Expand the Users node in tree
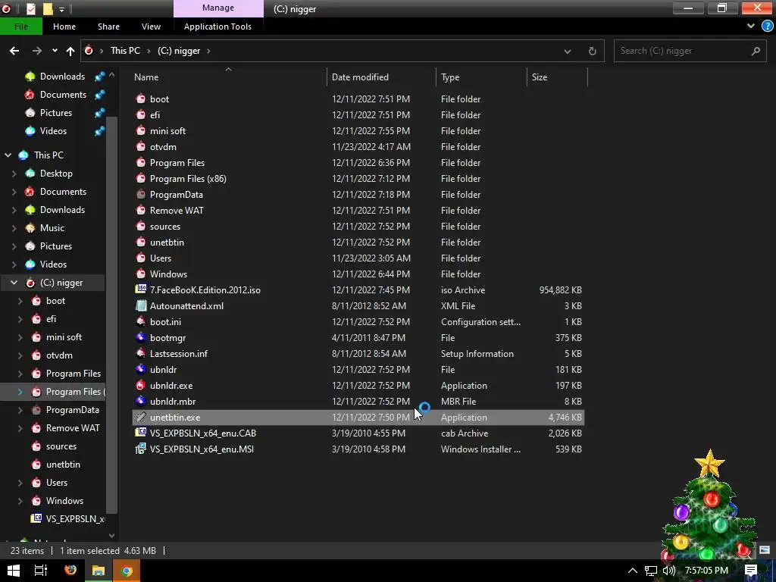 [20, 483]
